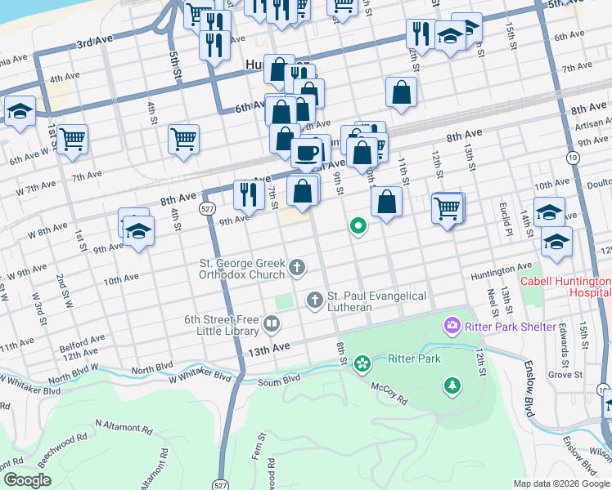Click the Enslow Blvd street label
The width and height of the screenshot is (612, 490).
[x=529, y=389]
